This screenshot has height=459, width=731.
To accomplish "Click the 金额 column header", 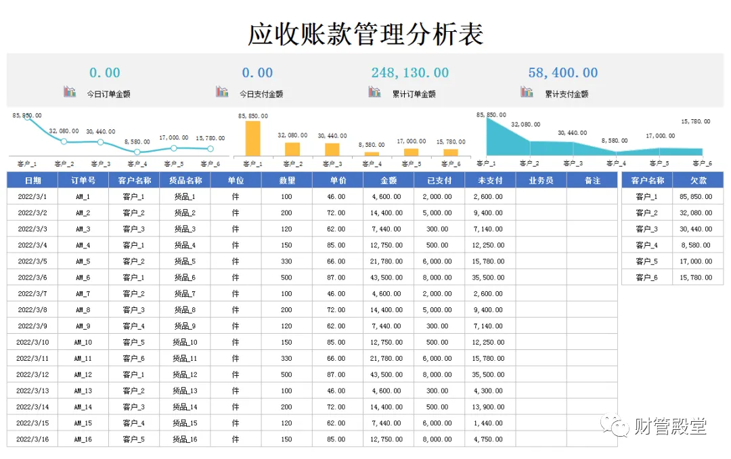I will coord(389,180).
